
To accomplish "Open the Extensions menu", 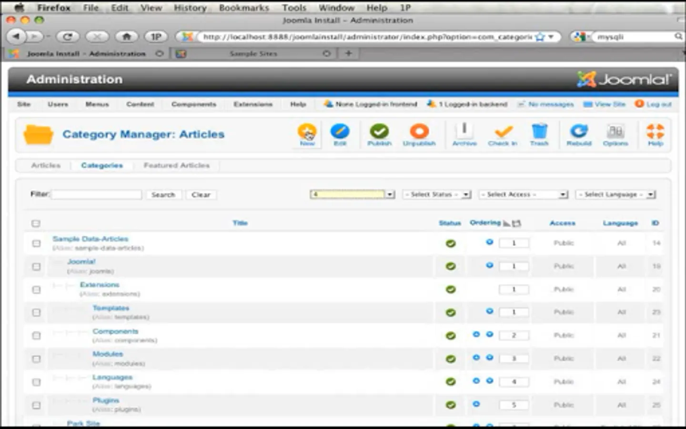I will click(253, 104).
